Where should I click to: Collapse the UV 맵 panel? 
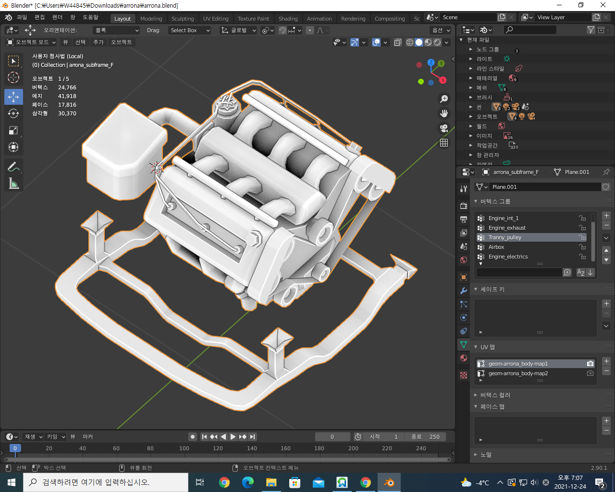[x=476, y=347]
